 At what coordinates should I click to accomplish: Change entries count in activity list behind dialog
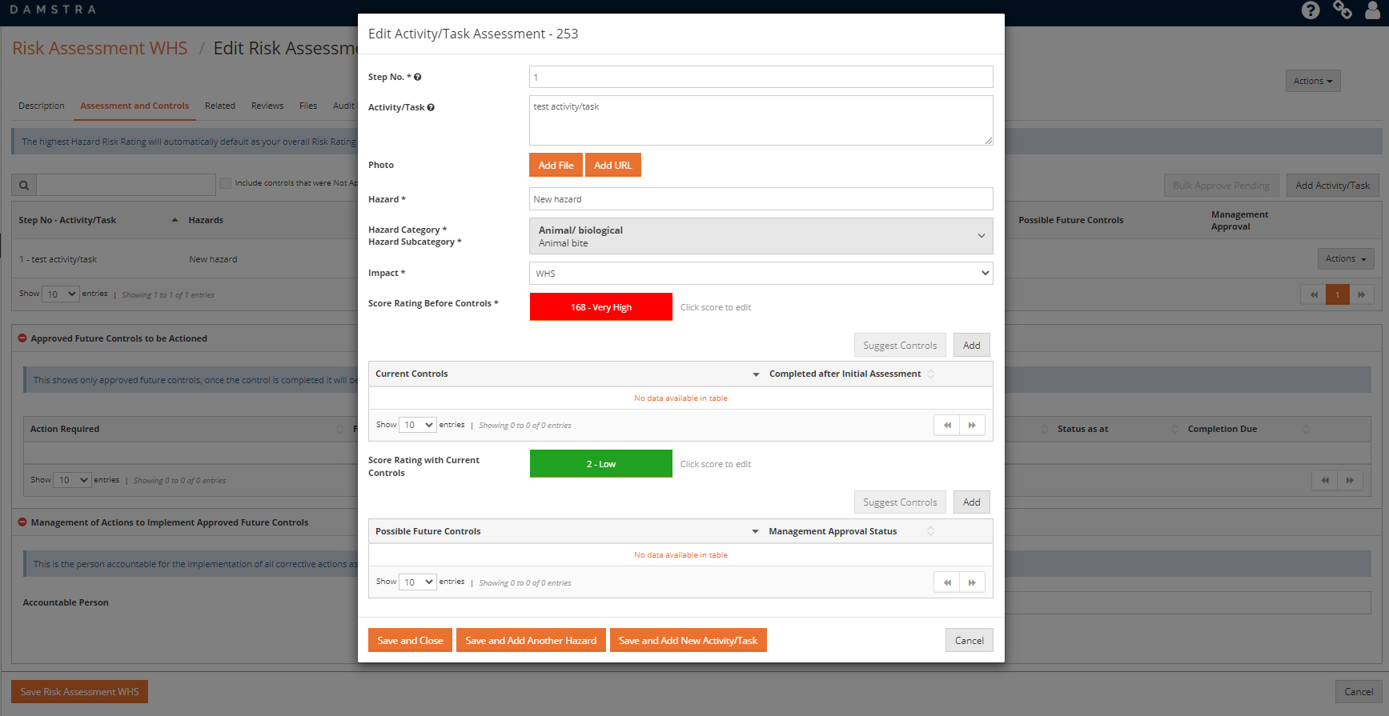(x=61, y=294)
